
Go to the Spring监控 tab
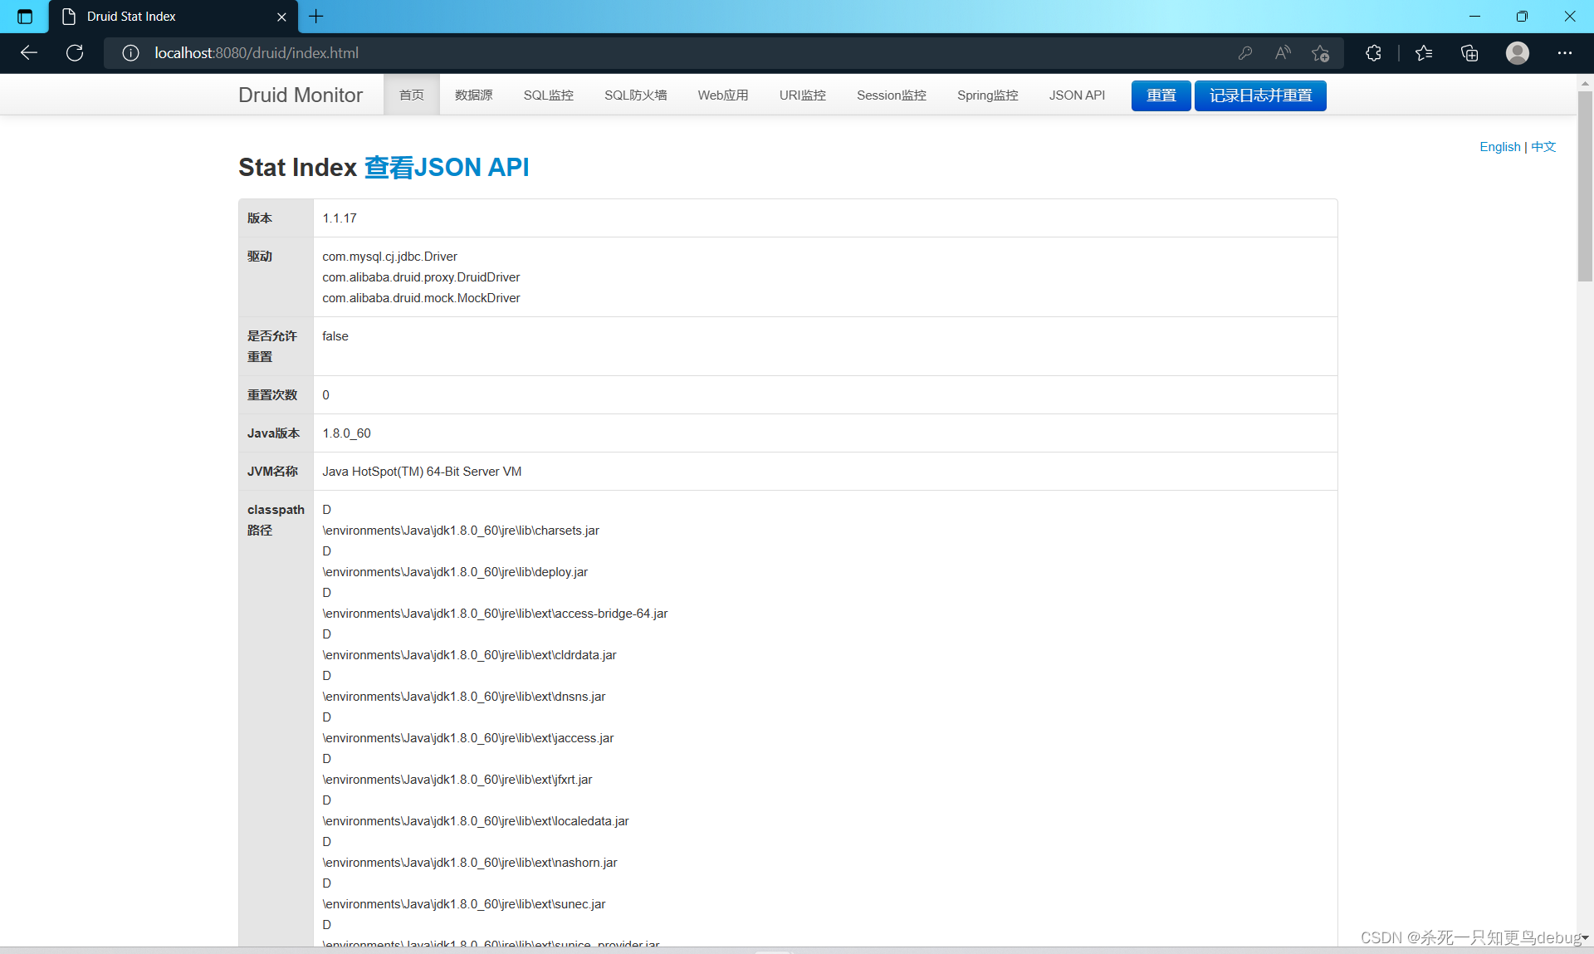point(987,95)
